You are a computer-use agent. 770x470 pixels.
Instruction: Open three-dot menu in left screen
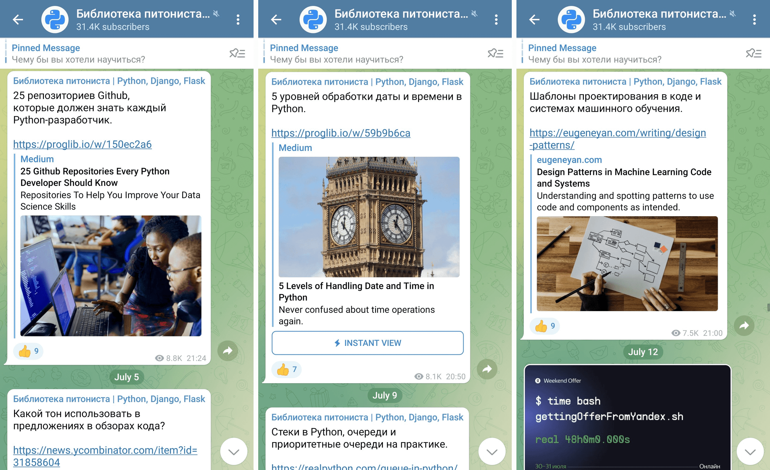click(238, 19)
